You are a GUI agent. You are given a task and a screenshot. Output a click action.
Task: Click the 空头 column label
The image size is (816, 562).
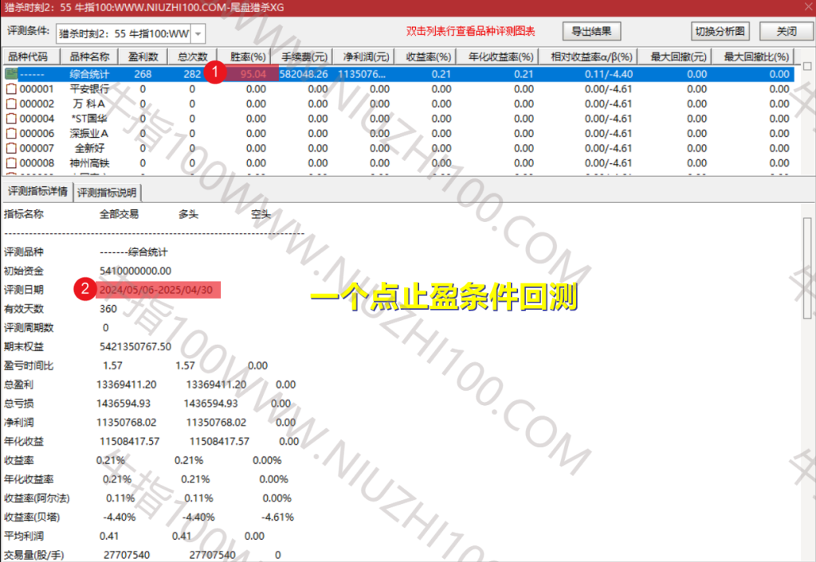[x=261, y=214]
